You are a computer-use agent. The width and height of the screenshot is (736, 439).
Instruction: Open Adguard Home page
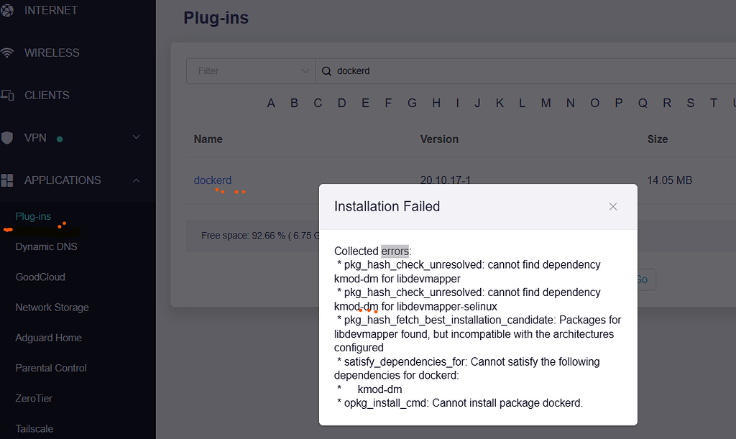click(48, 338)
